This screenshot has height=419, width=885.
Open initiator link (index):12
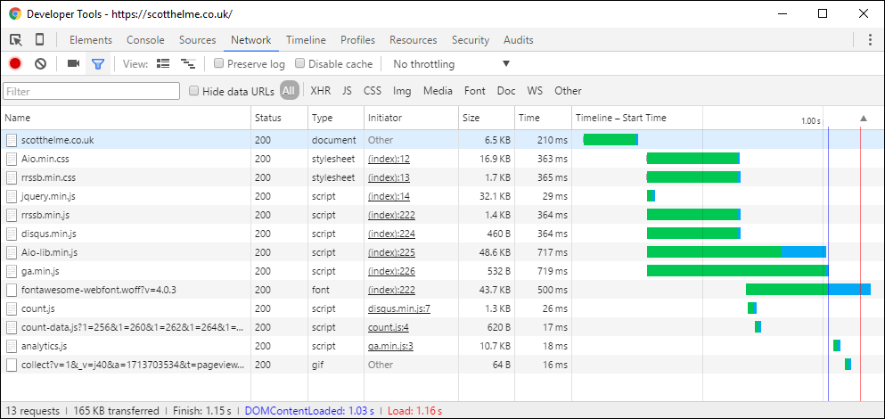pyautogui.click(x=389, y=159)
